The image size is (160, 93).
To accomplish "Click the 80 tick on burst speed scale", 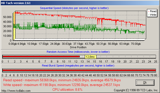I will click(155, 75).
